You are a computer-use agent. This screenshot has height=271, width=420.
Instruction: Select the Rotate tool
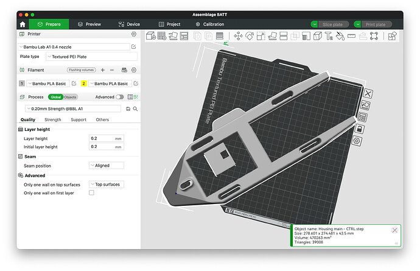(x=250, y=36)
